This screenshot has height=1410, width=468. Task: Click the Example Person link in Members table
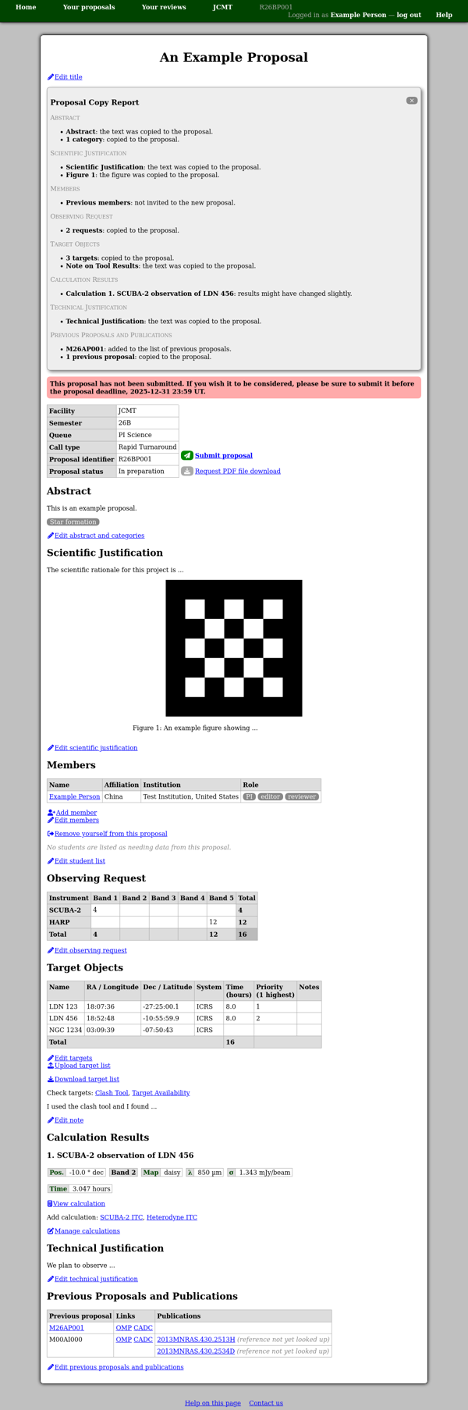tap(74, 796)
